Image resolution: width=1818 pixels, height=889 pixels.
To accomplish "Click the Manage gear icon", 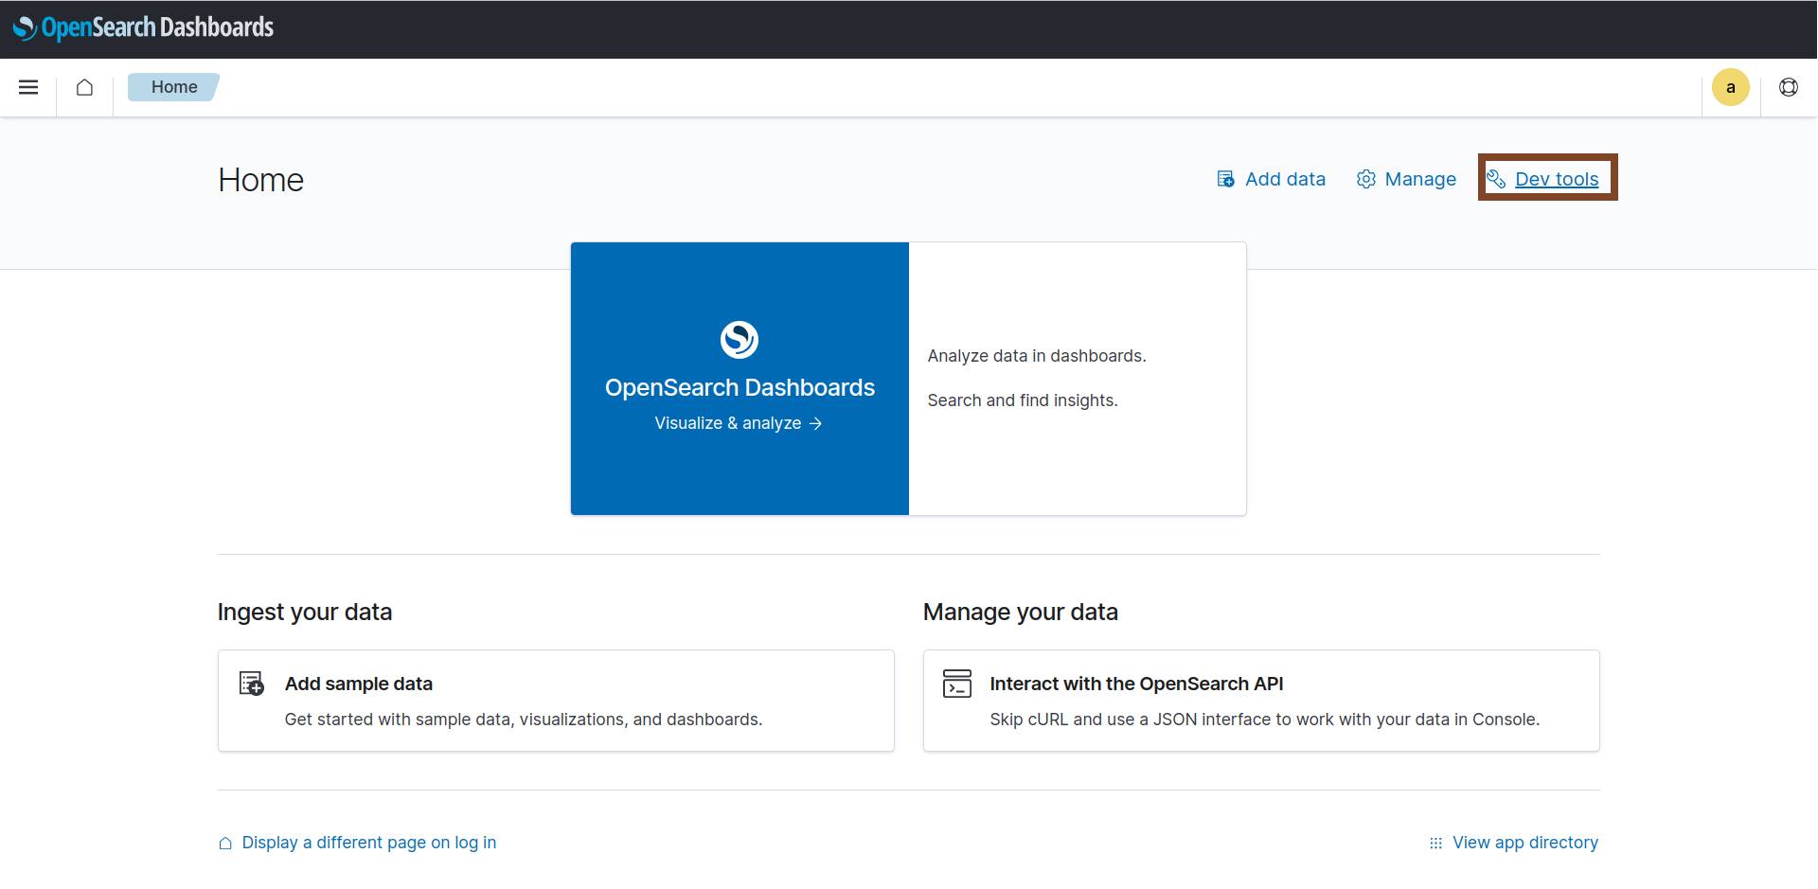I will tap(1365, 179).
